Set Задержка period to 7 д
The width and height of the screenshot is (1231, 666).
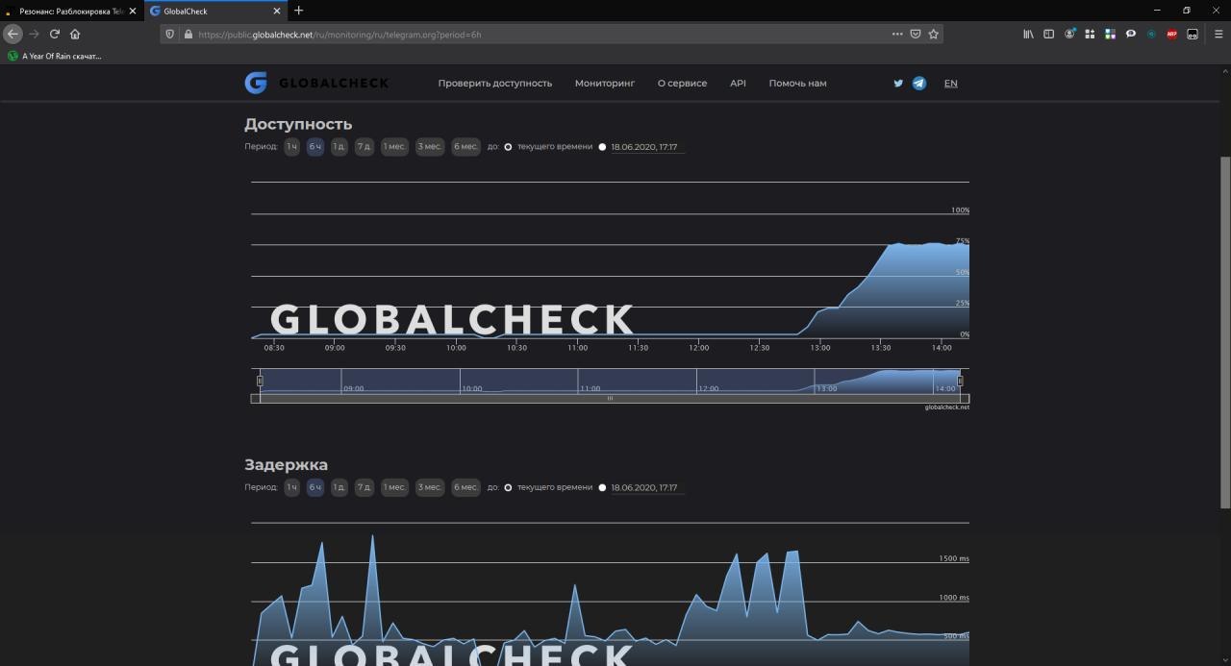coord(364,487)
